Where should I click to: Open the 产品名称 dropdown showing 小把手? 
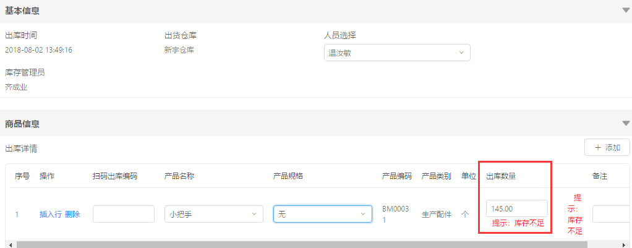point(213,214)
